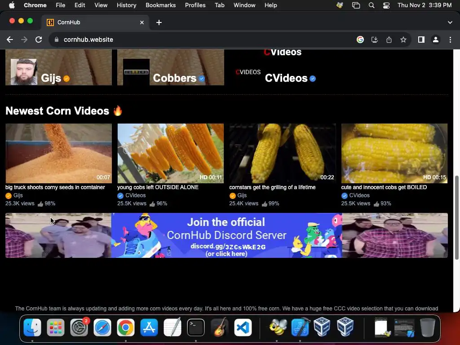
Task: Click the CornHub Discord Server banner
Action: coord(226,235)
